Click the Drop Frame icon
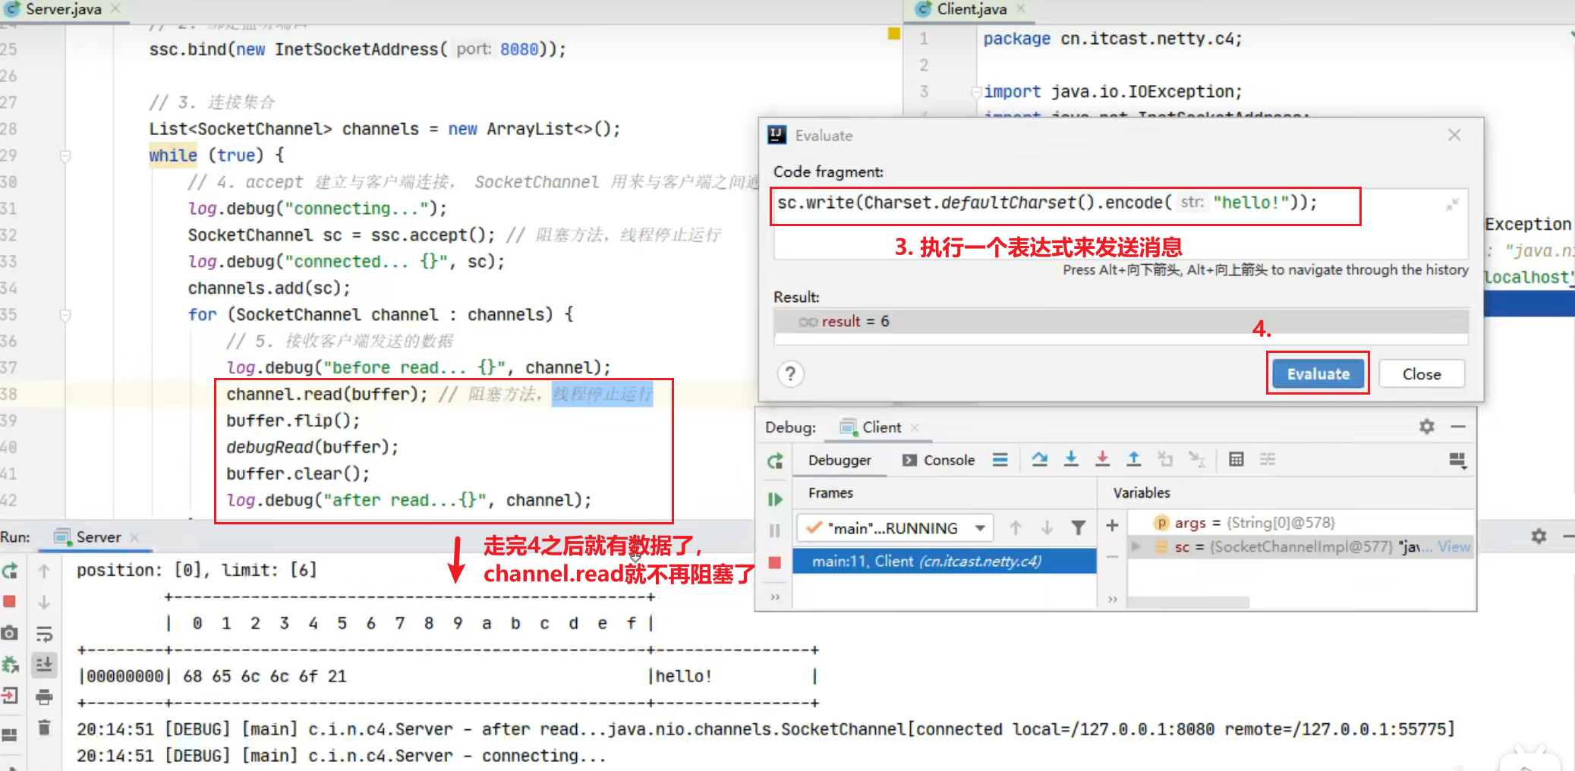 1164,459
